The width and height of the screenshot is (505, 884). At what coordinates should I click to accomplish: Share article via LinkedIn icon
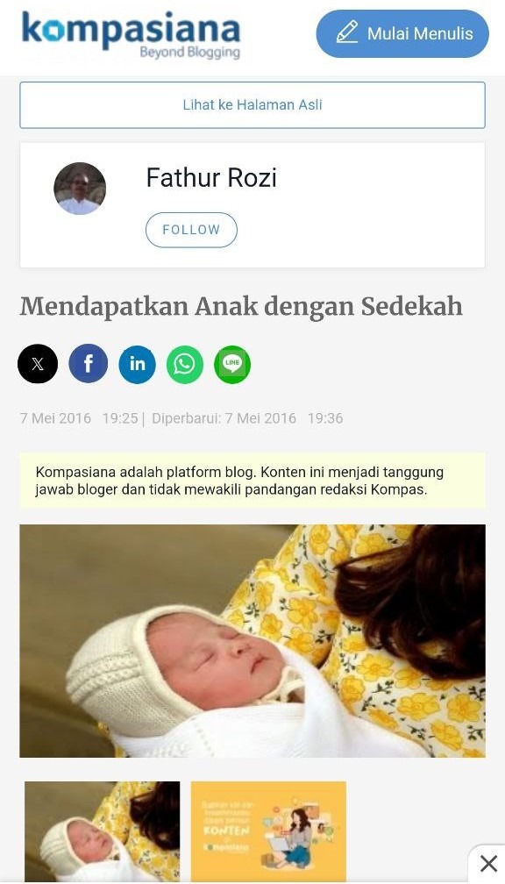pyautogui.click(x=137, y=364)
